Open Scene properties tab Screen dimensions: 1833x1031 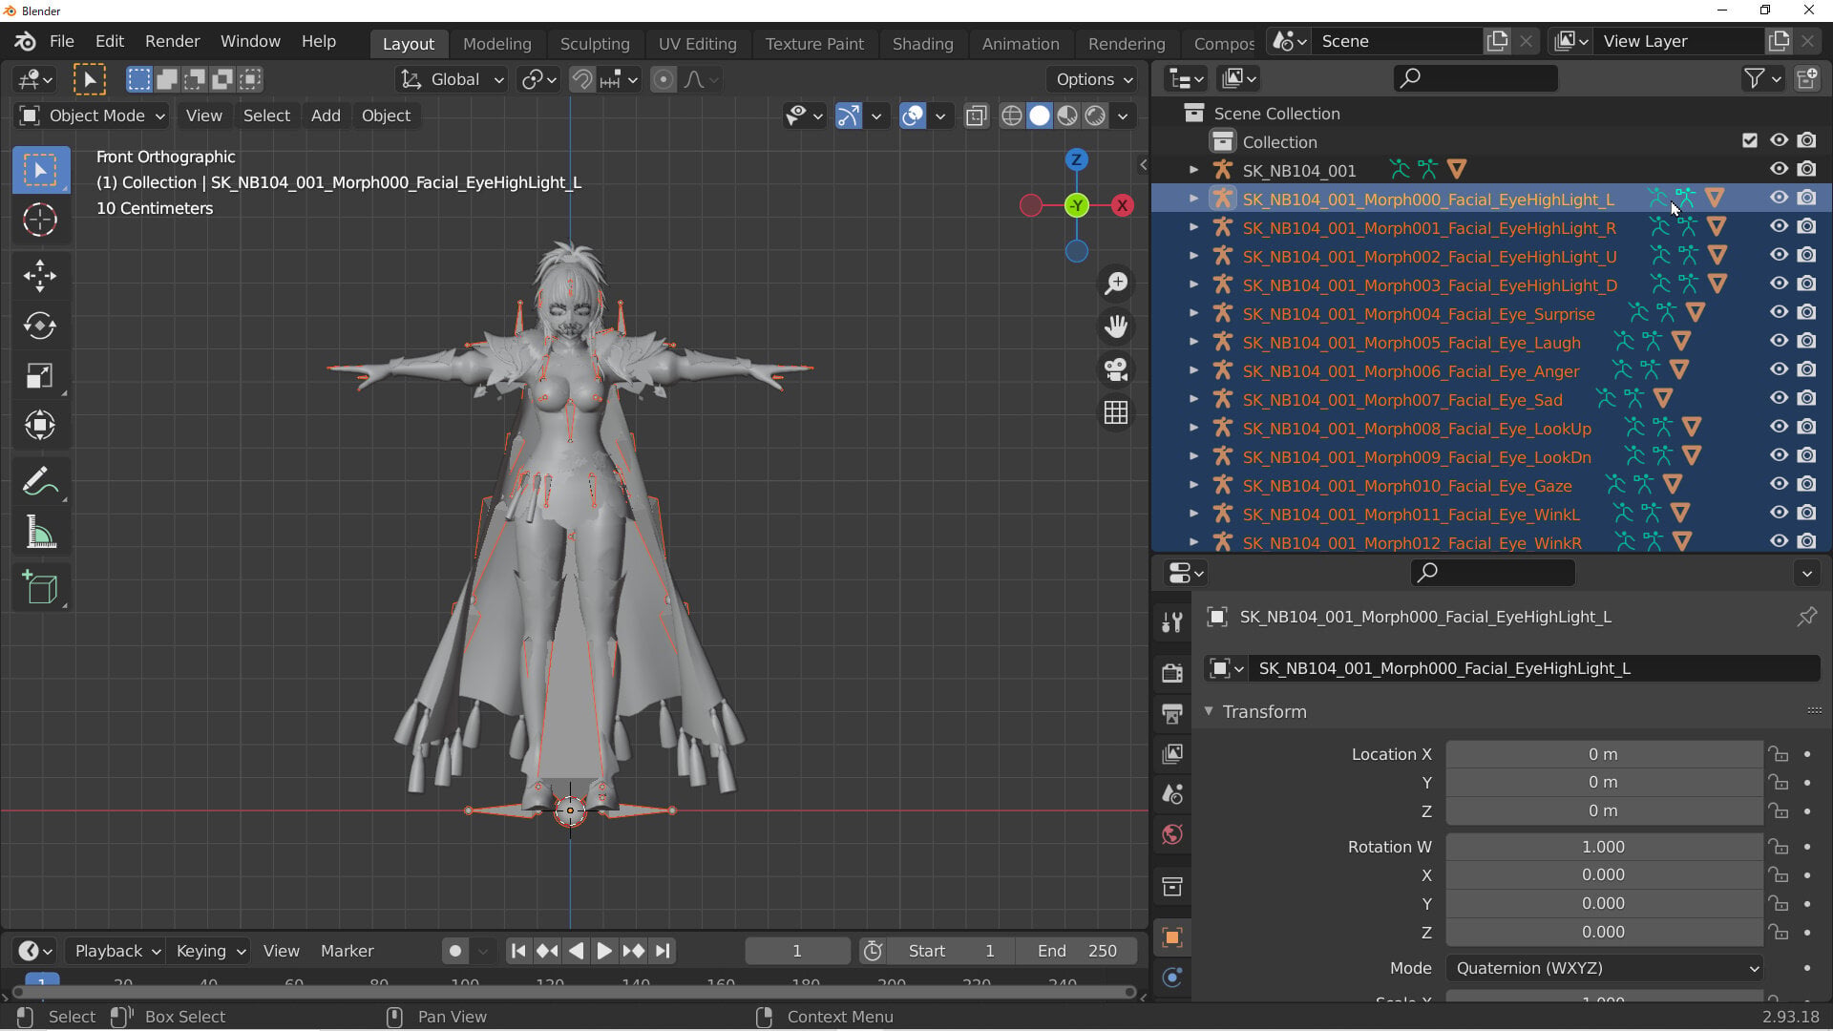(1172, 794)
